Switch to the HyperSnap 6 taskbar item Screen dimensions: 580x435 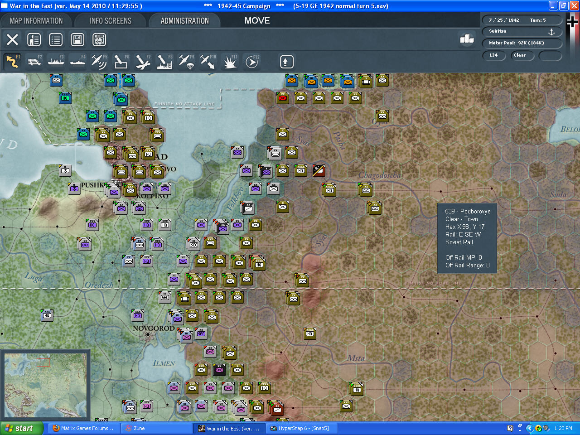pyautogui.click(x=302, y=428)
